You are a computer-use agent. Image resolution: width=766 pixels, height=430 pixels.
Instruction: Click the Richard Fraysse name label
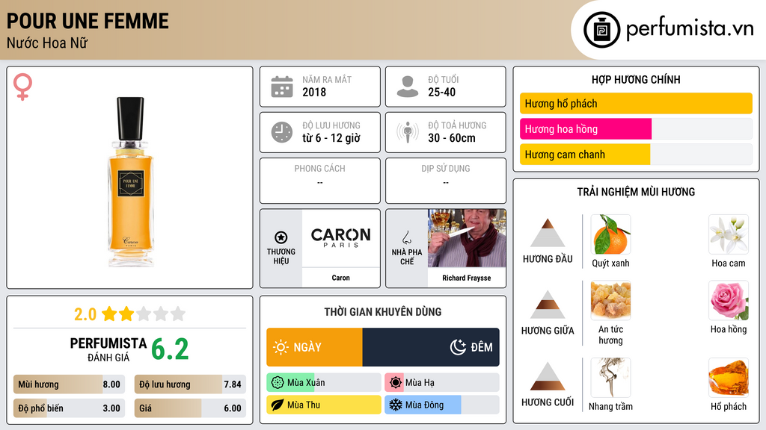pos(467,278)
